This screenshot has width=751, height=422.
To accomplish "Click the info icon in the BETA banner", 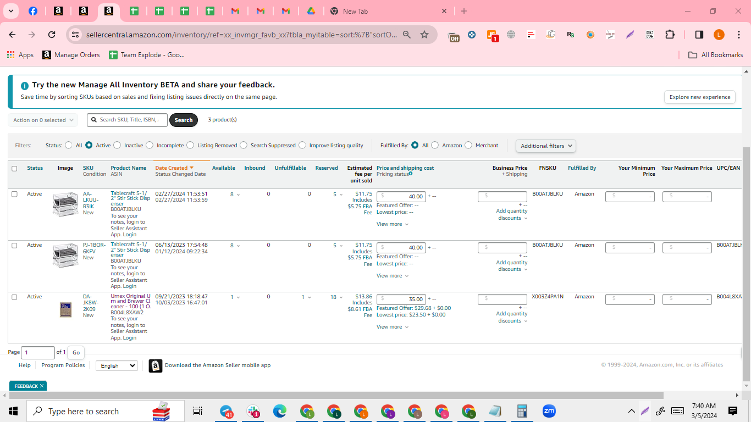I will click(x=25, y=86).
